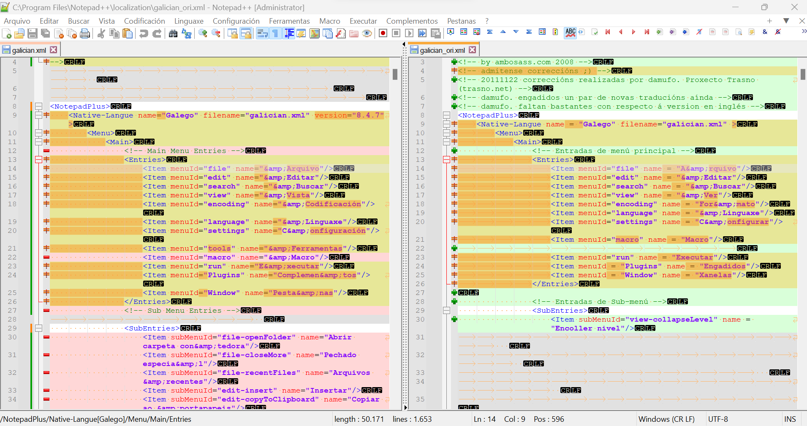Click right pane vertical scrollbar thumb

pos(803,74)
